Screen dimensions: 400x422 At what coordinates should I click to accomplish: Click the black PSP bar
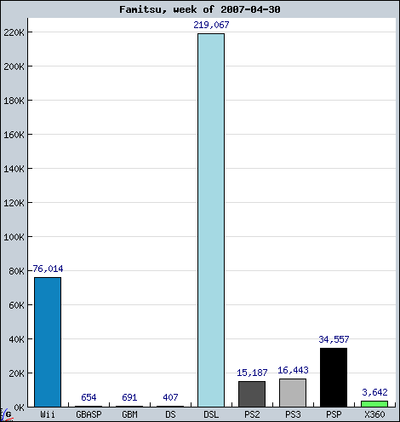334,378
